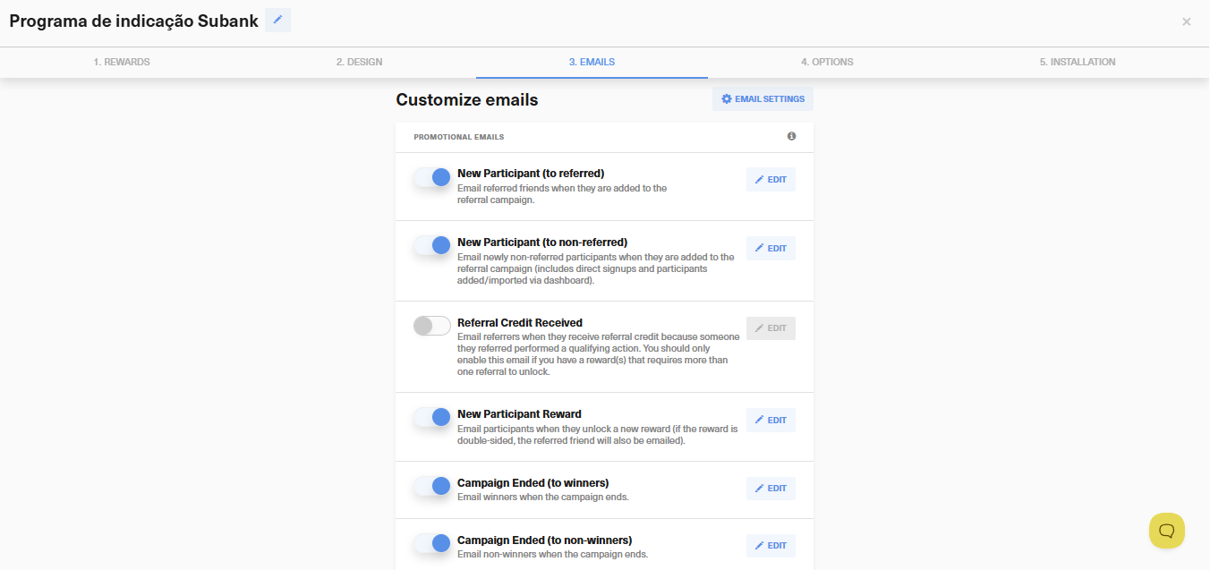Screen dimensions: 1210x570
Task: Jump to the 5. Installation tab
Action: point(1078,62)
